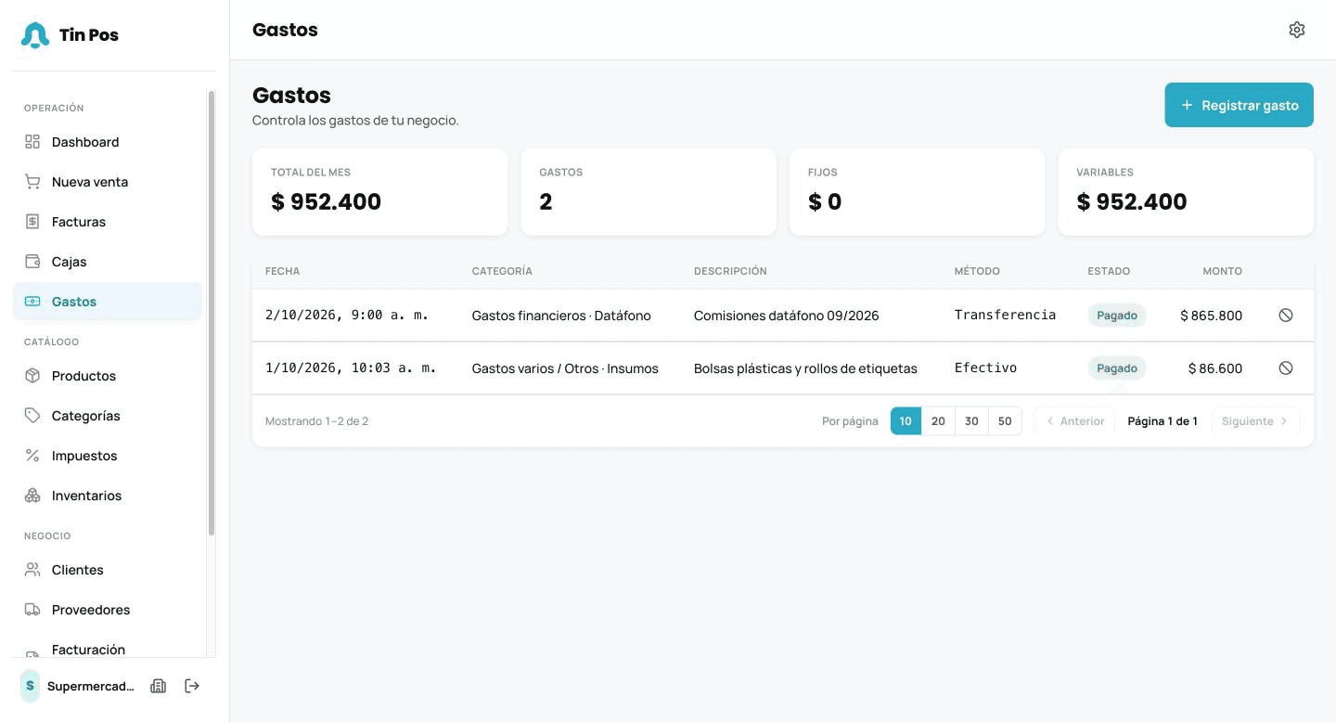Screen dimensions: 1336x723
Task: Click the Impuestos percent icon
Action: 32,456
